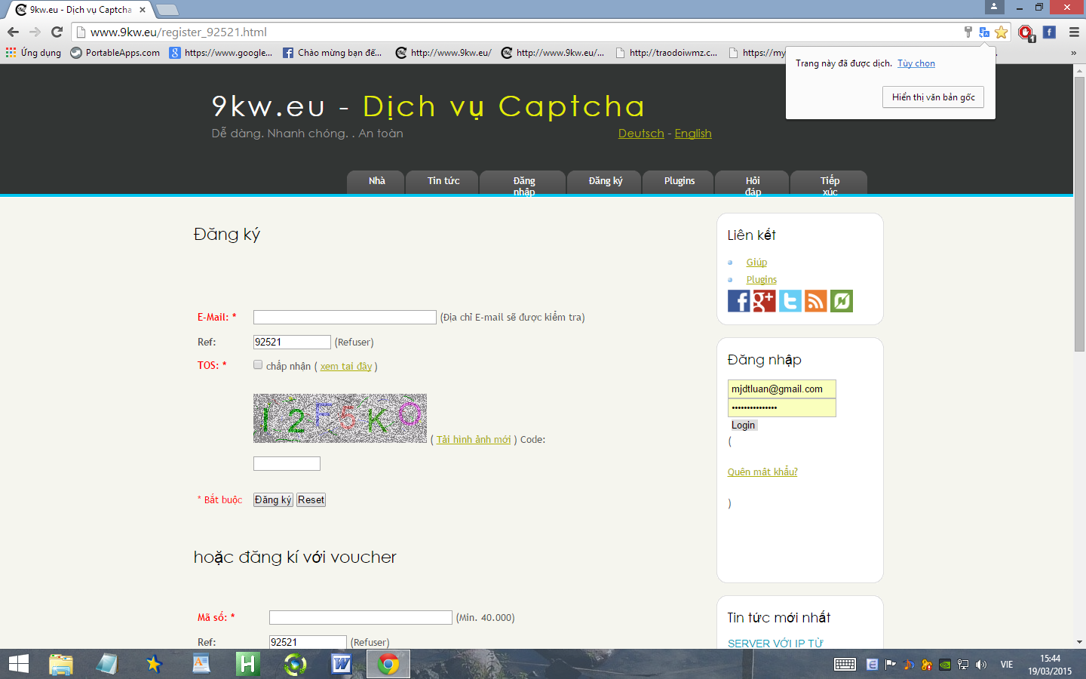Open the network icon in the system tray
Screen dimensions: 1086x679
click(x=963, y=665)
